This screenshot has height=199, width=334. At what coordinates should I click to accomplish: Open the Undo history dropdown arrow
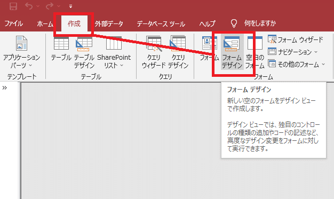click(x=38, y=6)
